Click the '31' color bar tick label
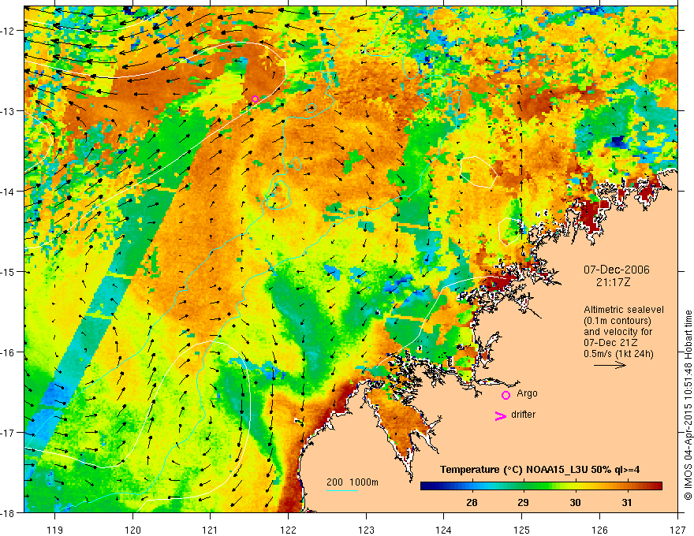This screenshot has width=694, height=536. click(x=626, y=503)
